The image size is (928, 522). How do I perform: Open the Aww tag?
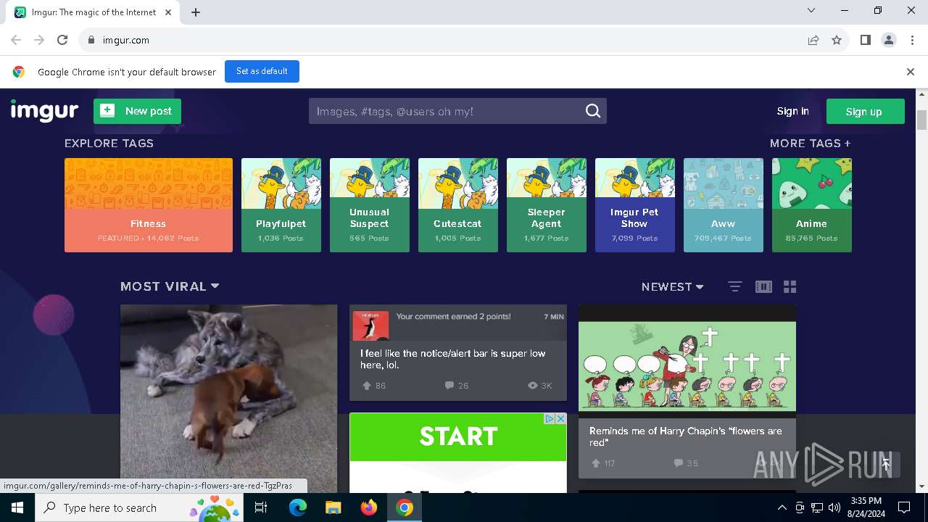tap(724, 205)
